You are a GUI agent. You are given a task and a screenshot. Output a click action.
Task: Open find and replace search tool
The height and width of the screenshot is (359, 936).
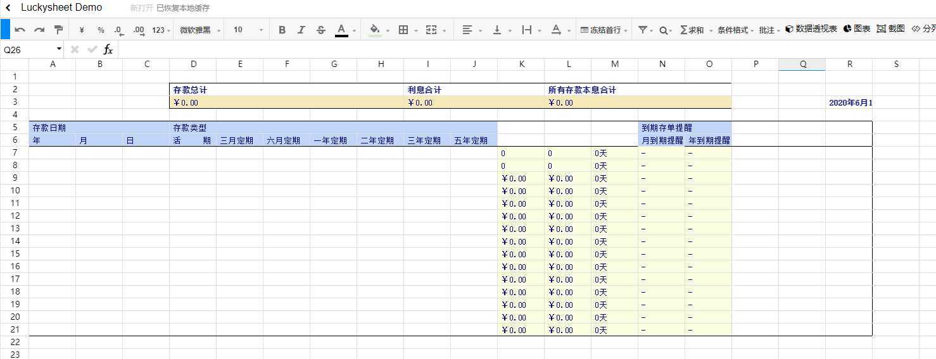(x=663, y=30)
